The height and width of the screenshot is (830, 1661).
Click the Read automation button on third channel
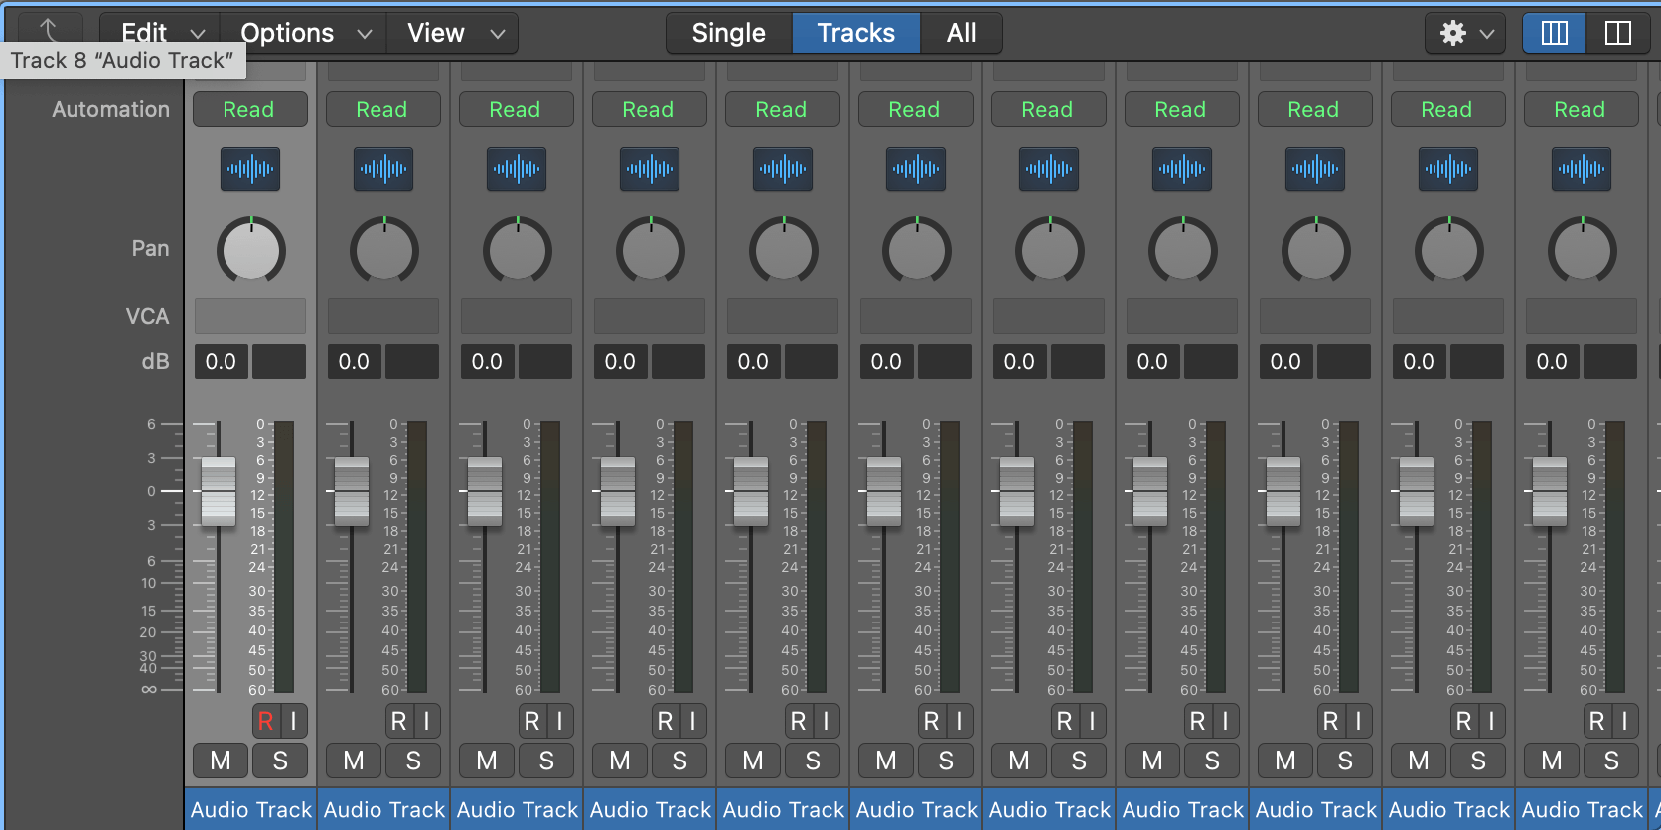click(516, 109)
